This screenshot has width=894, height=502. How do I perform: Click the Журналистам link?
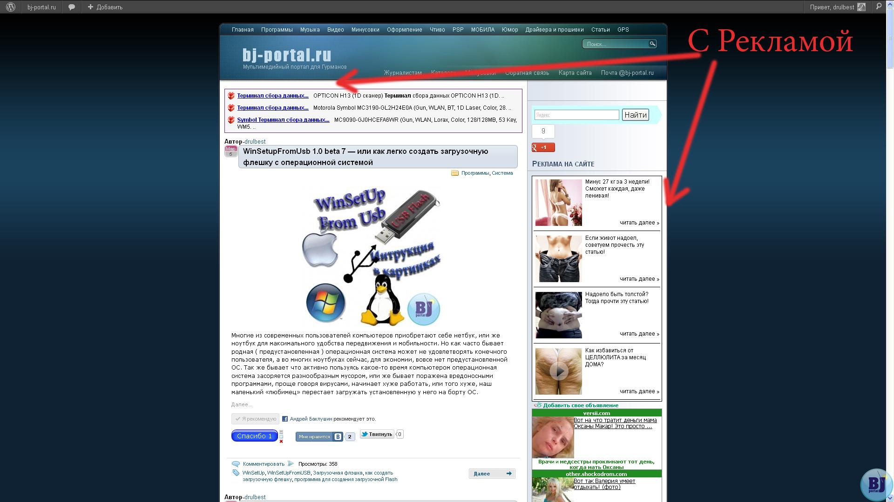(x=403, y=73)
